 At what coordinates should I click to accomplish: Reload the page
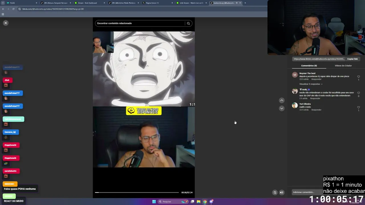tap(13, 9)
